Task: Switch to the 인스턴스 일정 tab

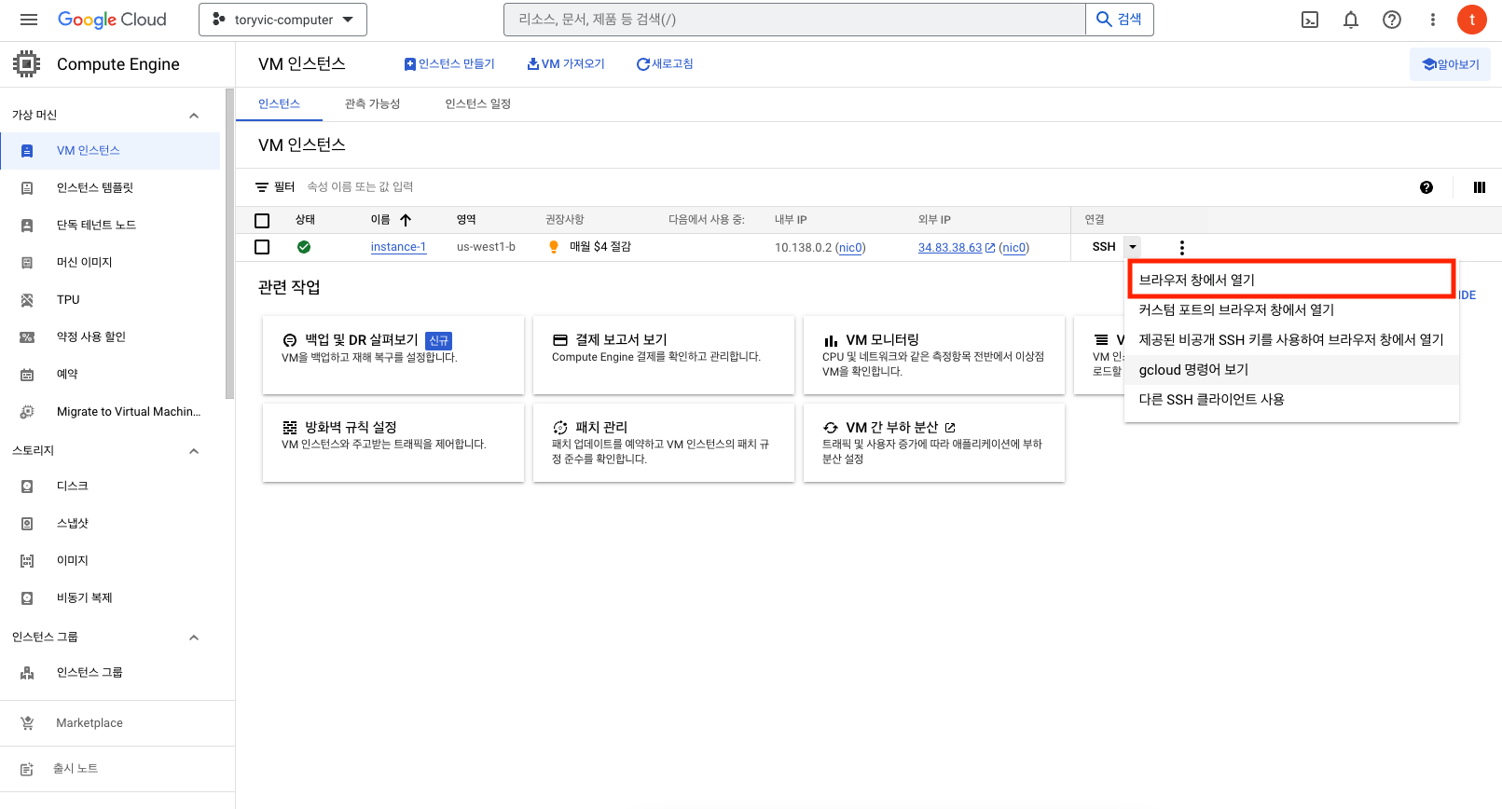Action: [x=478, y=103]
